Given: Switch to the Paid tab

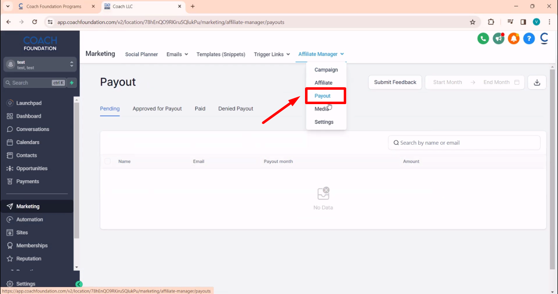Looking at the screenshot, I should [200, 109].
